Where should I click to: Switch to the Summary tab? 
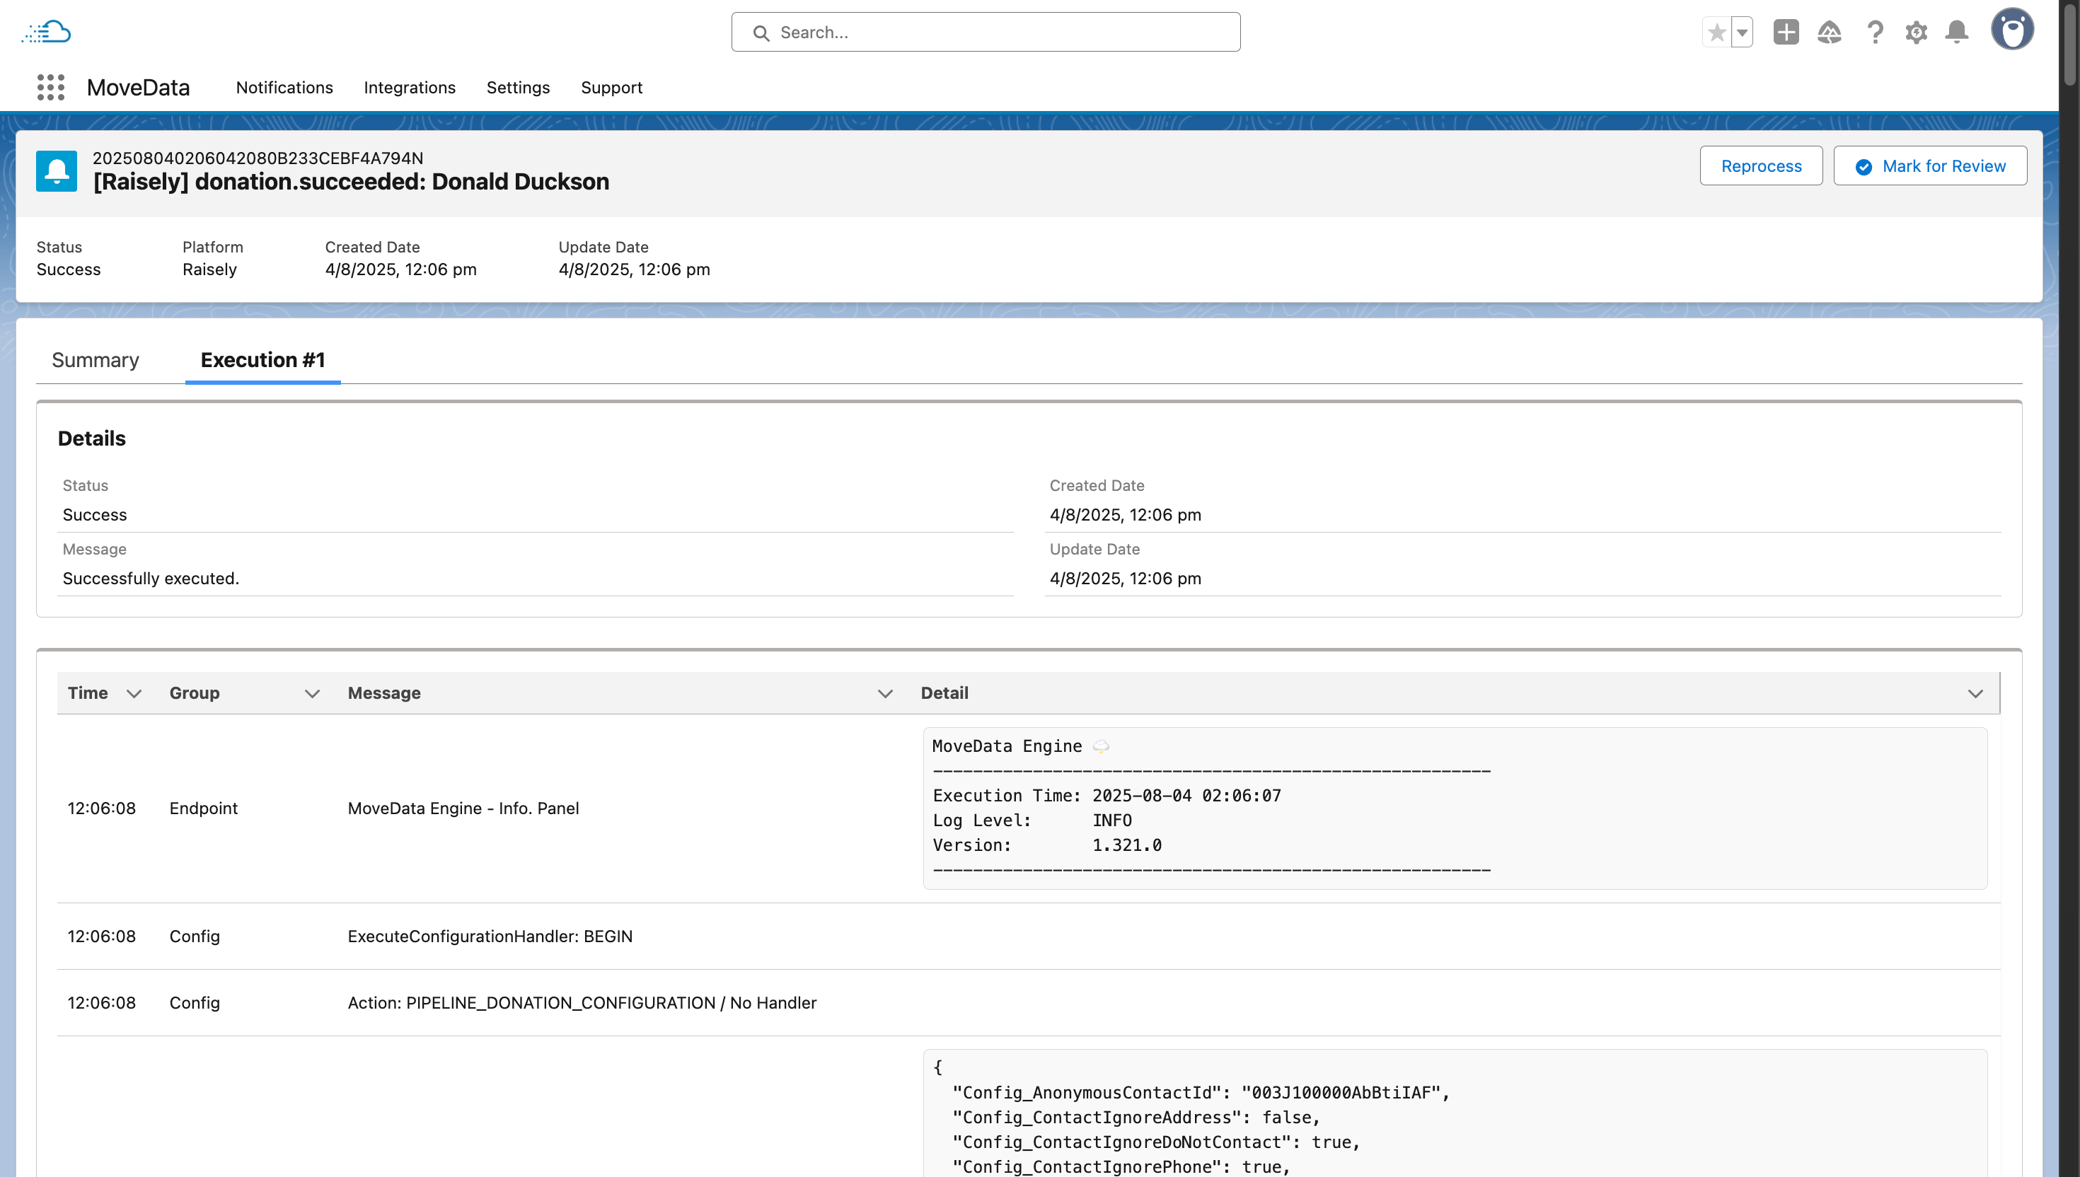click(96, 360)
